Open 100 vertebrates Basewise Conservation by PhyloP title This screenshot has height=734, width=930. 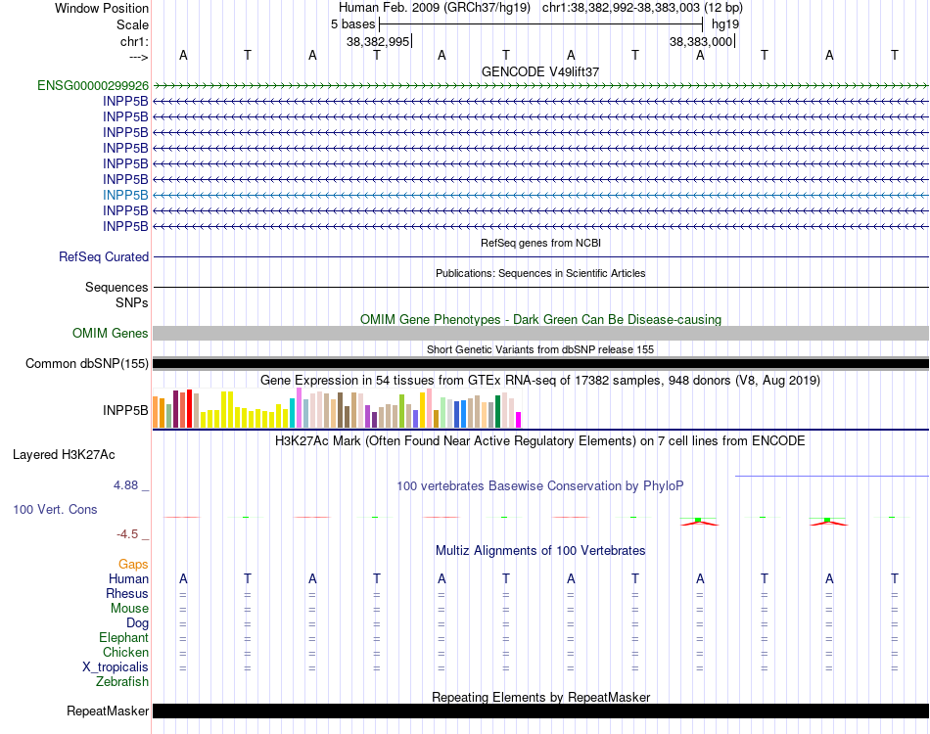pos(540,486)
